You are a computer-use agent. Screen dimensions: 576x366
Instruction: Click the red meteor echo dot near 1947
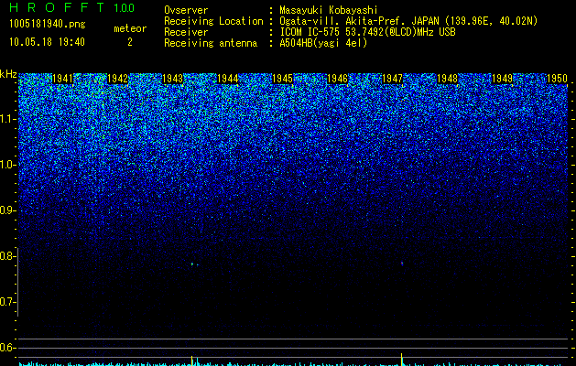[x=402, y=264]
